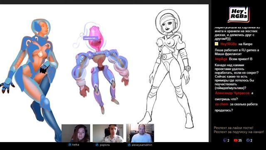Open the za chem chat username
Image resolution: width=266 pixels, height=150 pixels.
[x=222, y=104]
